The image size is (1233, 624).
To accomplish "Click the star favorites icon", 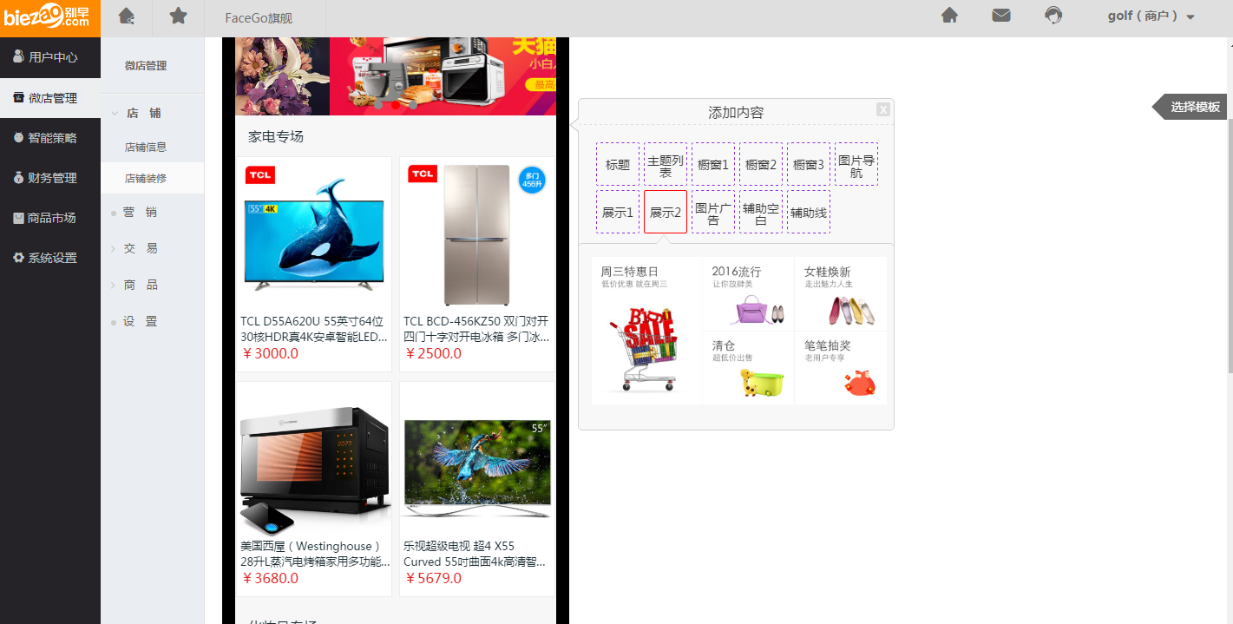I will pos(178,16).
